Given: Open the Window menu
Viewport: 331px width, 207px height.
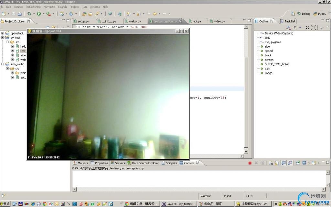Looking at the screenshot, I should (x=95, y=7).
